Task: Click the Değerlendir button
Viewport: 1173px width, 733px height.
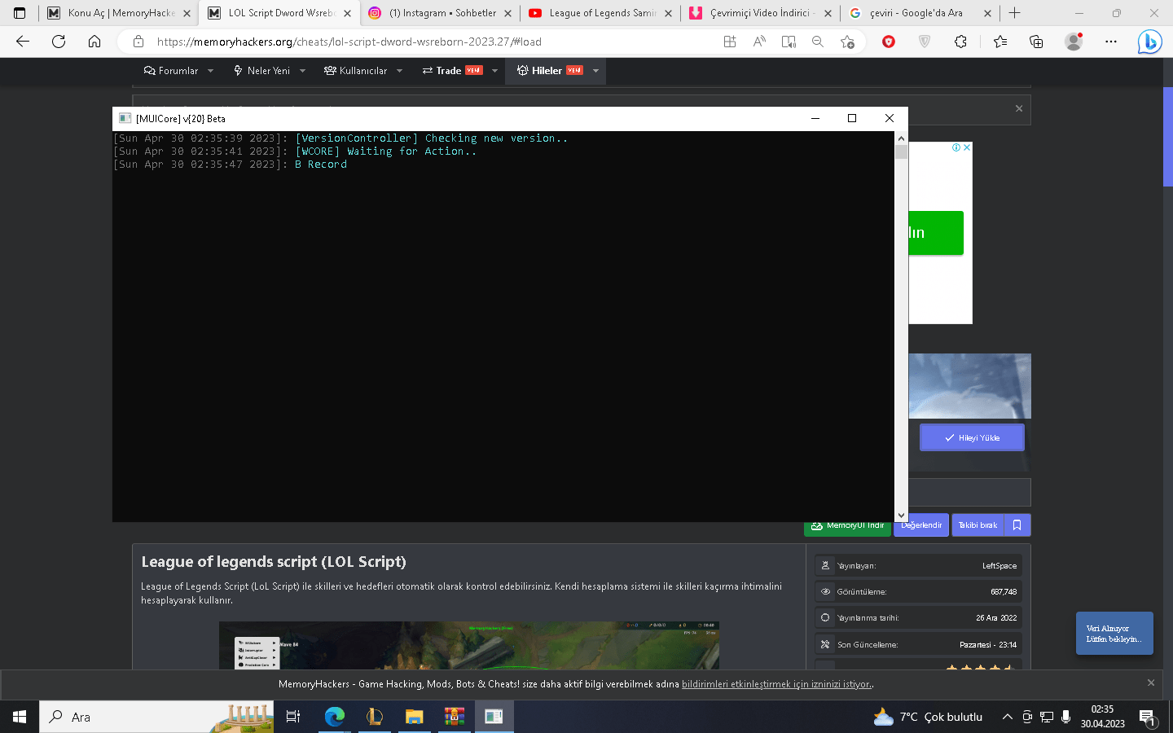Action: (x=921, y=525)
